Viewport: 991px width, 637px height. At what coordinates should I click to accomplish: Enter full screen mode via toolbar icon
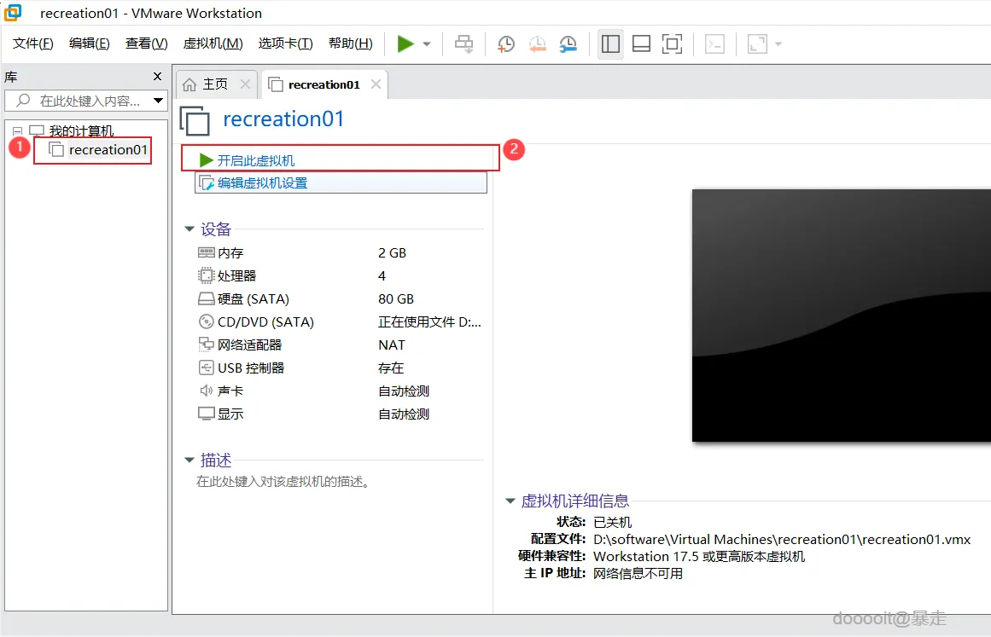(673, 44)
